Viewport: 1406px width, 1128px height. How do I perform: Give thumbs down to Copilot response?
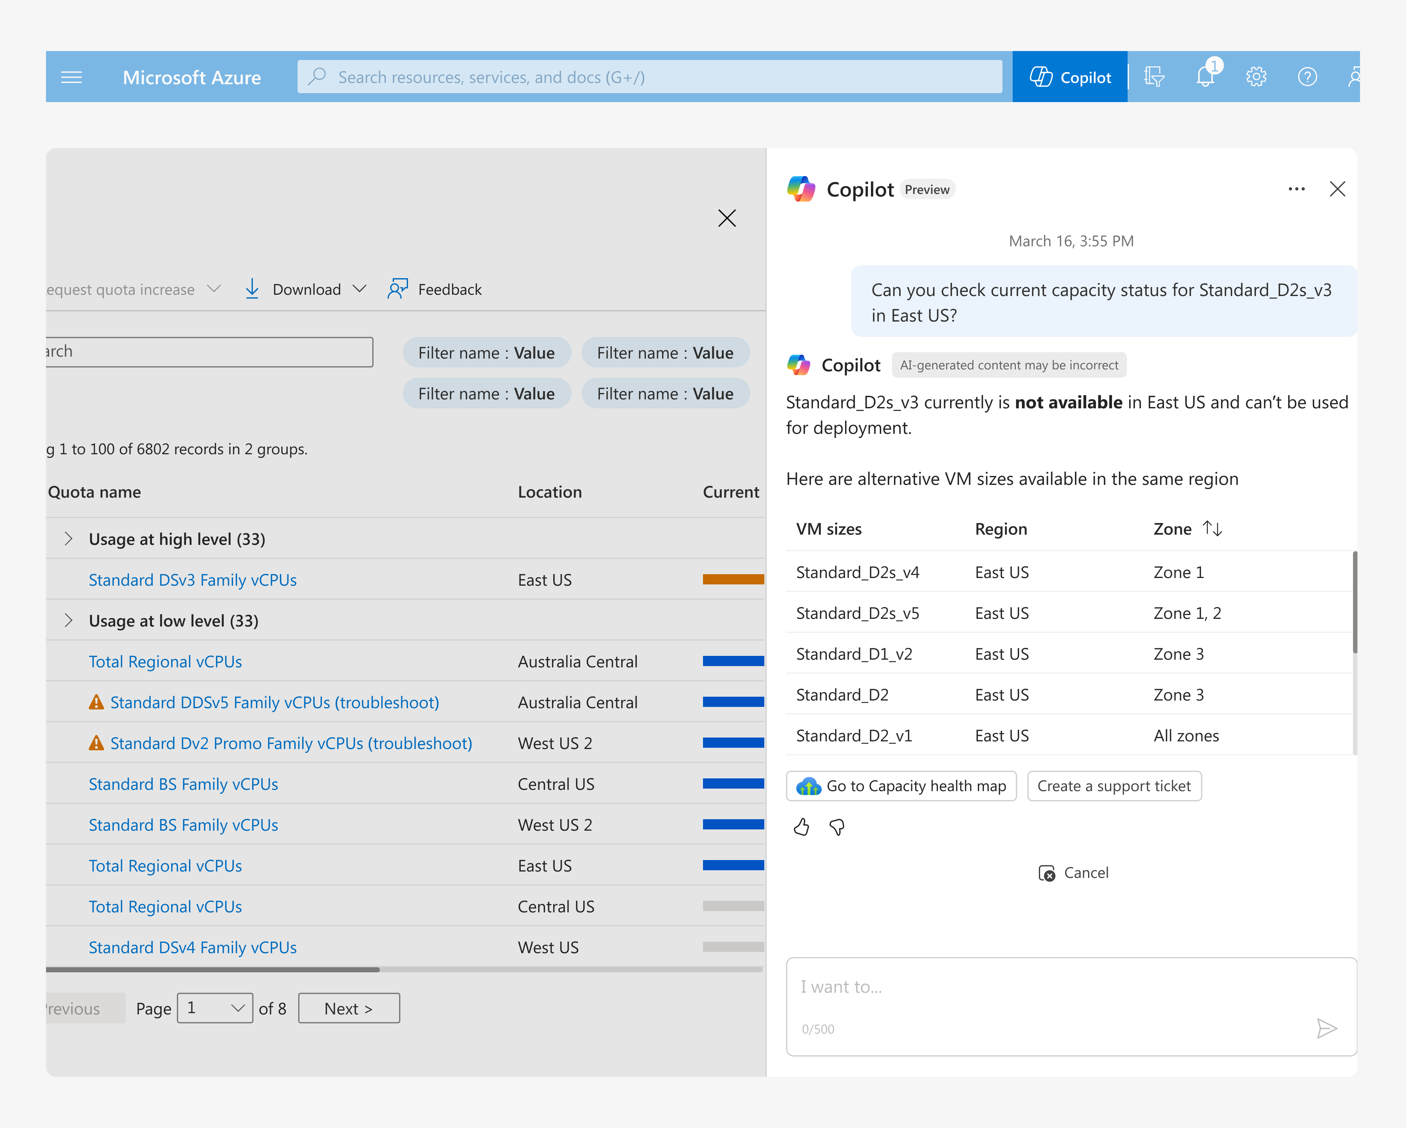[x=837, y=827]
